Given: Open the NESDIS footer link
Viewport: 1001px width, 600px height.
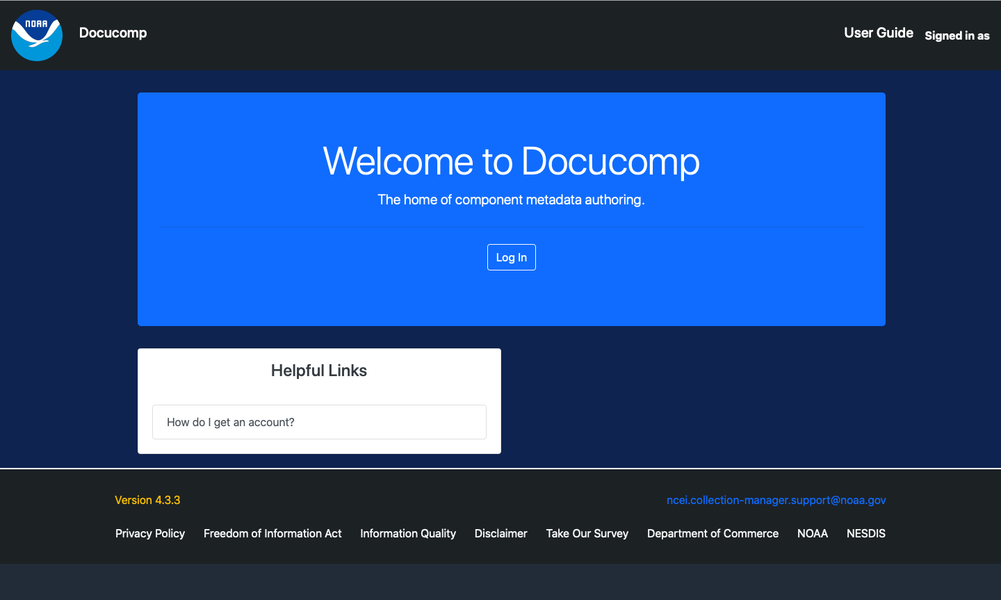Looking at the screenshot, I should pyautogui.click(x=866, y=533).
